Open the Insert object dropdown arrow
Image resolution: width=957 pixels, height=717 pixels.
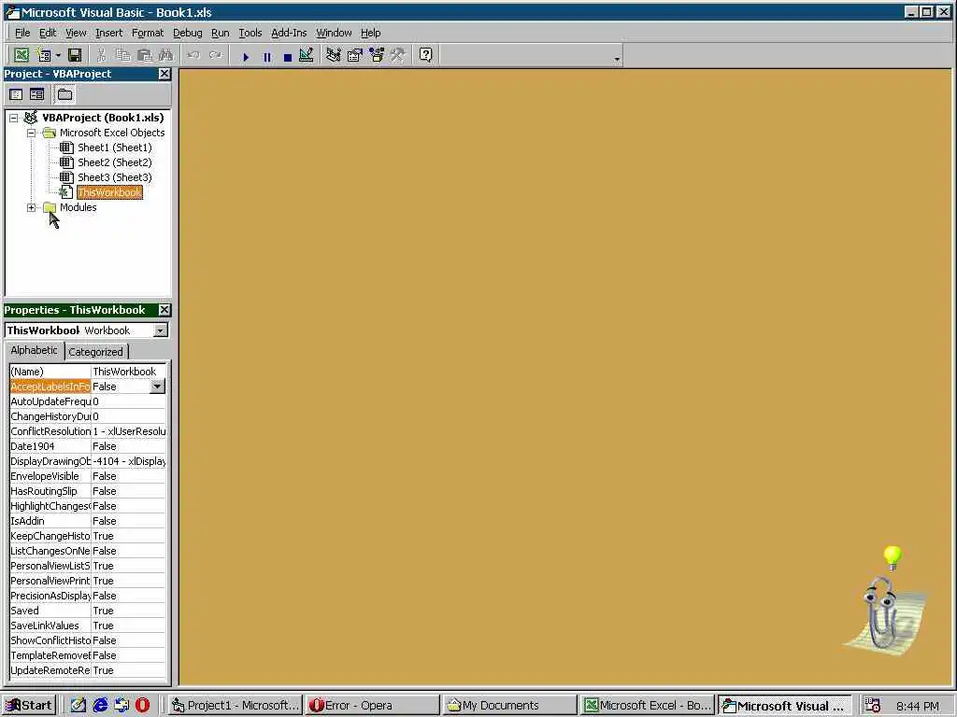[x=58, y=55]
